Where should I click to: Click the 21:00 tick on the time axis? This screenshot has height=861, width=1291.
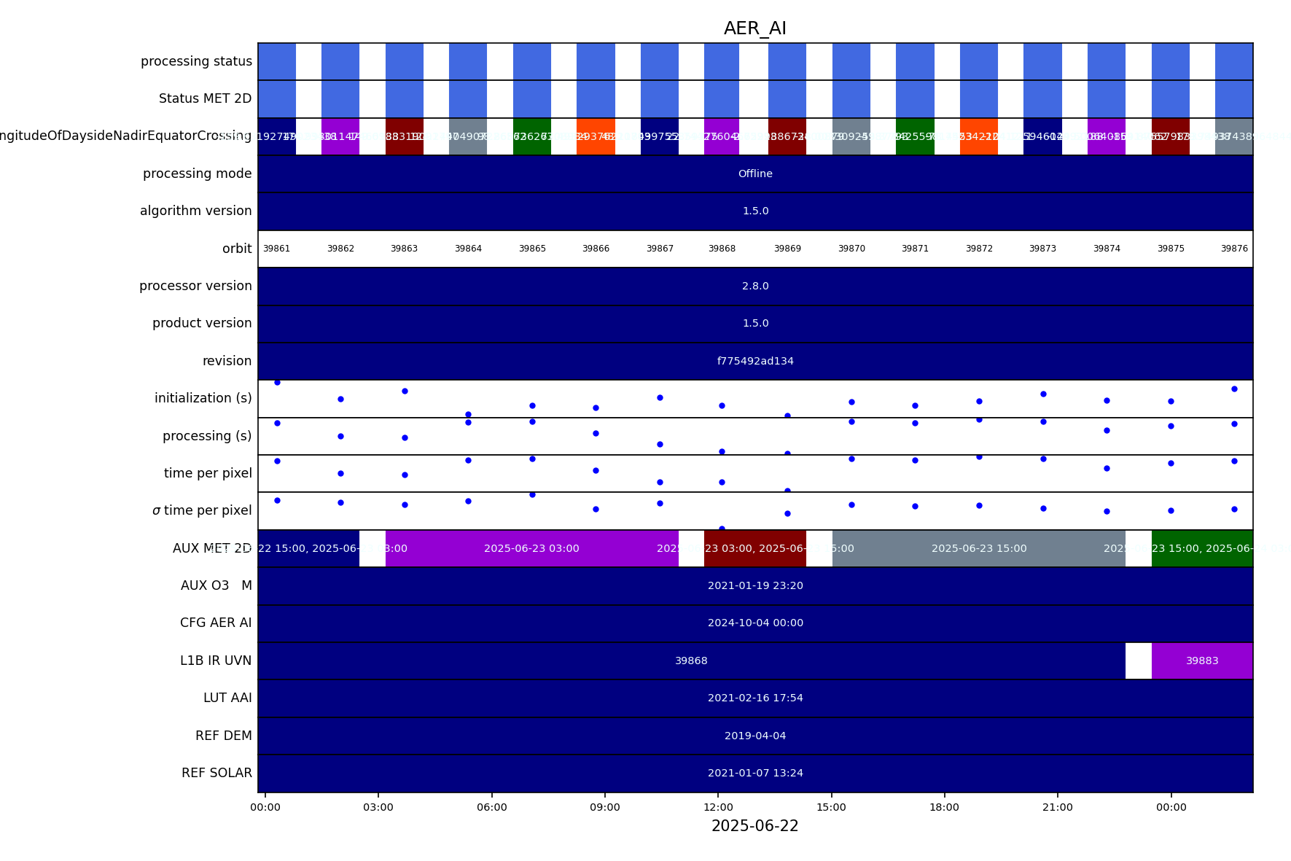(x=1057, y=807)
